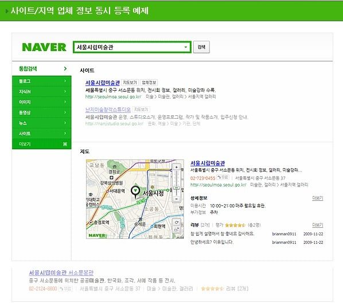343x303 pixels.
Task: Expand 상세정보 with its 더보기 link
Action: pyautogui.click(x=317, y=198)
